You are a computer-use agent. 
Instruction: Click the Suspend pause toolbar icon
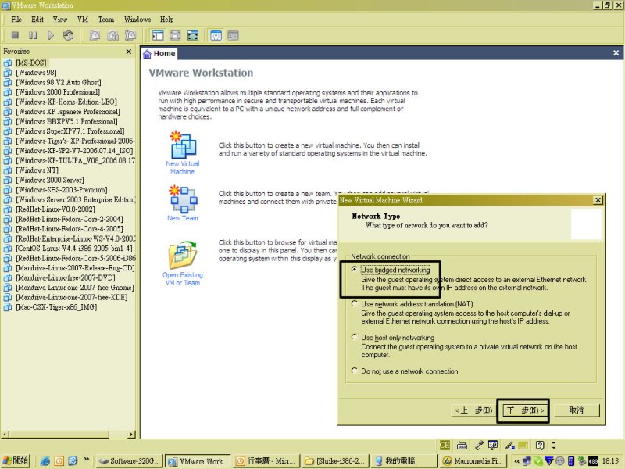tap(33, 35)
